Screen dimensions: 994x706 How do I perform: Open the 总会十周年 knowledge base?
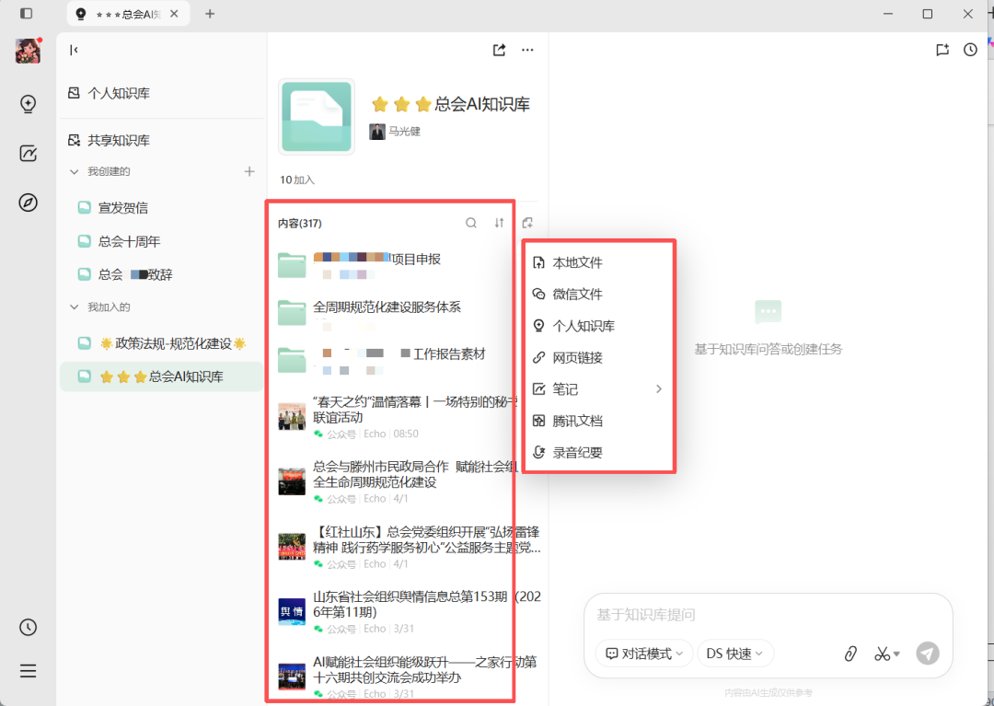(x=162, y=241)
